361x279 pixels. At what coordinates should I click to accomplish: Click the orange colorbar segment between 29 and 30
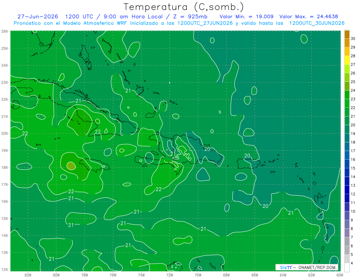click(347, 43)
